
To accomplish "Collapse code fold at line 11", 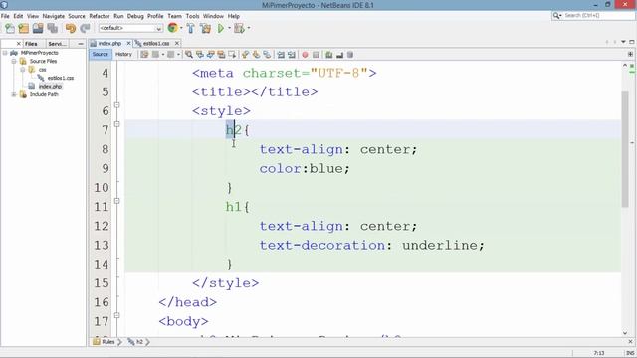I will (x=117, y=201).
